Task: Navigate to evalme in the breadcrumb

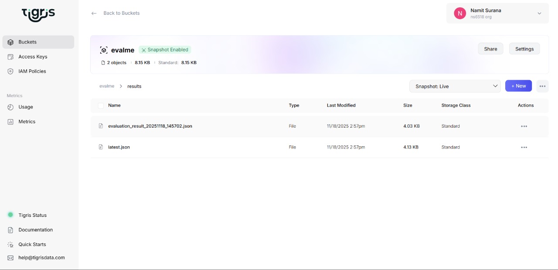Action: point(107,86)
